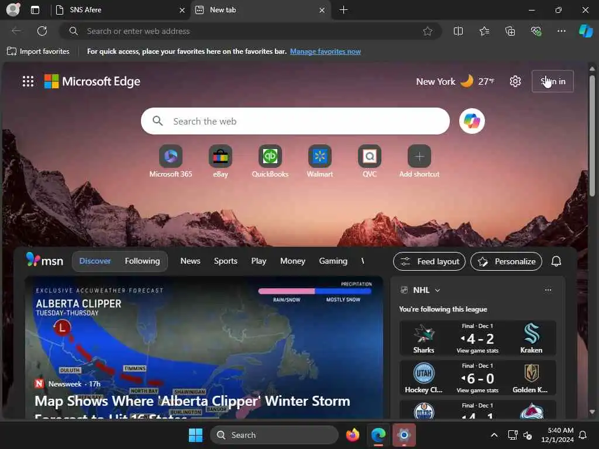View game stats for Sharks vs Kraken
The width and height of the screenshot is (599, 449).
click(477, 351)
